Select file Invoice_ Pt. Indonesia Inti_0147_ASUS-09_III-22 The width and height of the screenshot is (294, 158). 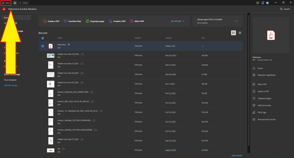coord(78,111)
